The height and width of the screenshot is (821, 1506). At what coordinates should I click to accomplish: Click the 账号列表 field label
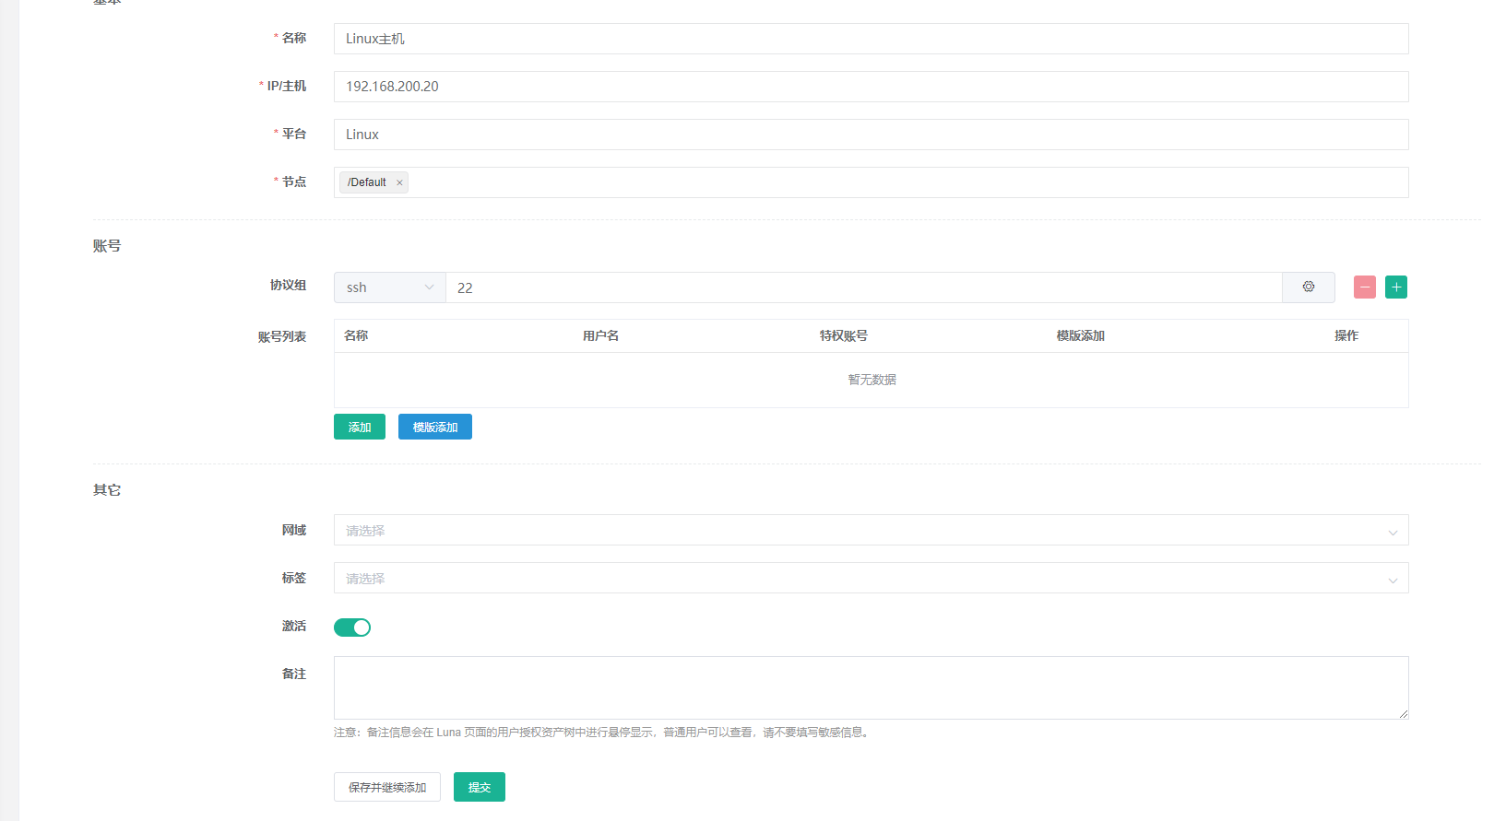click(x=282, y=337)
